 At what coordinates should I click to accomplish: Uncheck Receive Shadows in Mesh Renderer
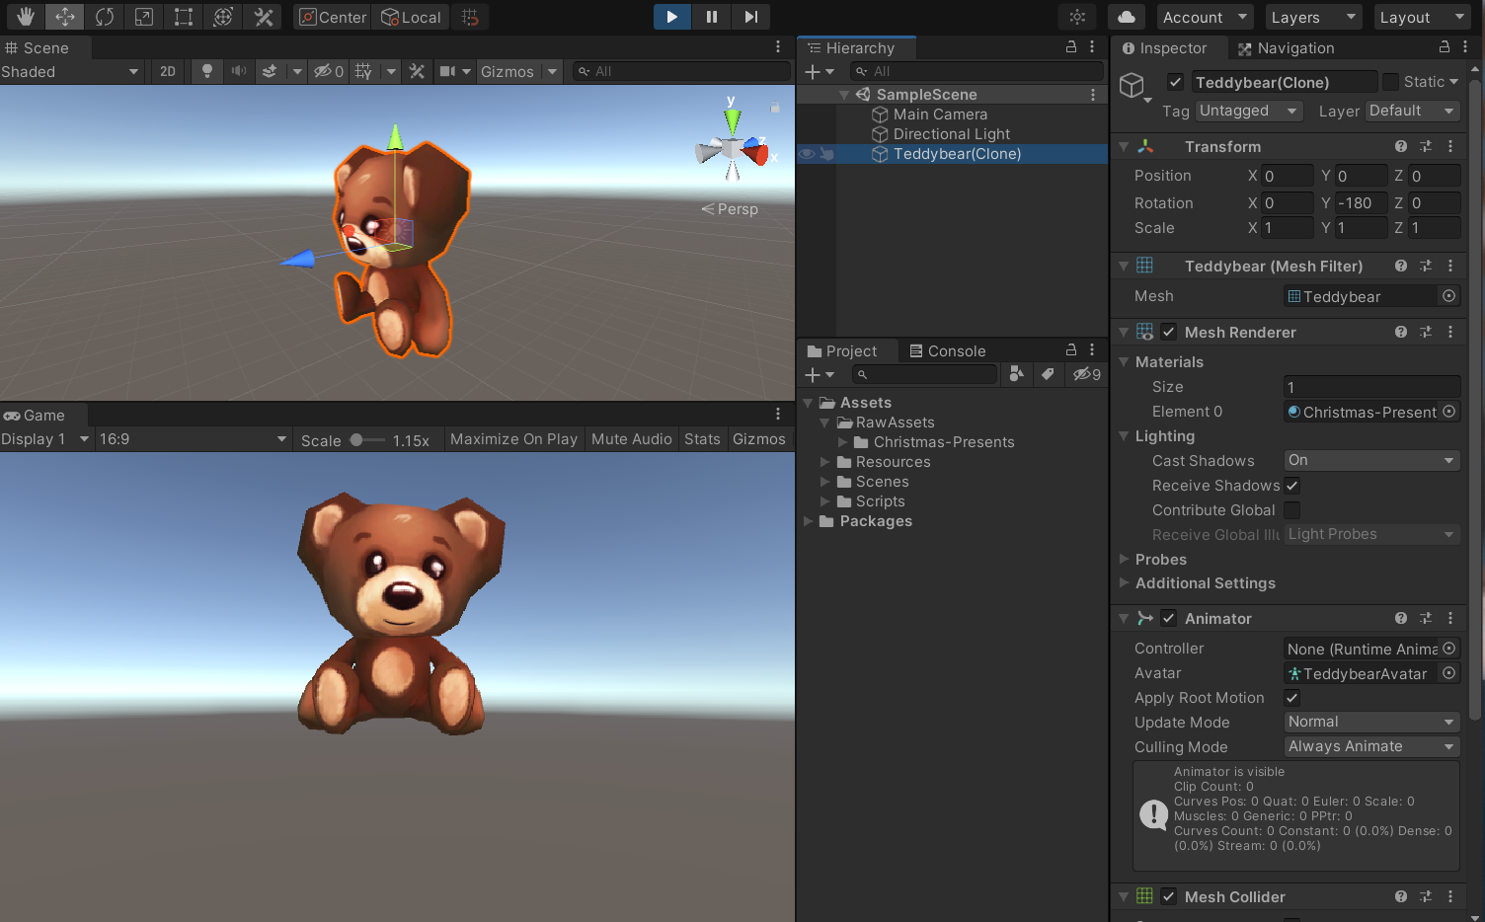click(x=1291, y=485)
